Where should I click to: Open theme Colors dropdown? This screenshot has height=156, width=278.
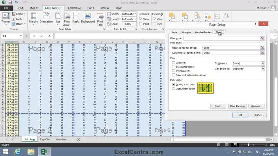pos(18,14)
